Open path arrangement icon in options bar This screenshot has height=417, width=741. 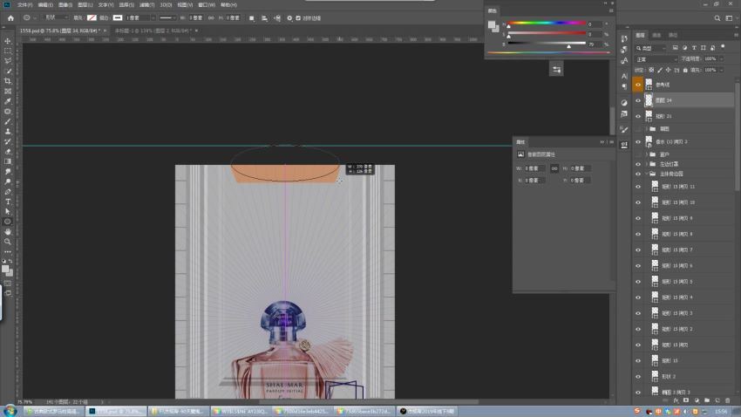pos(277,18)
